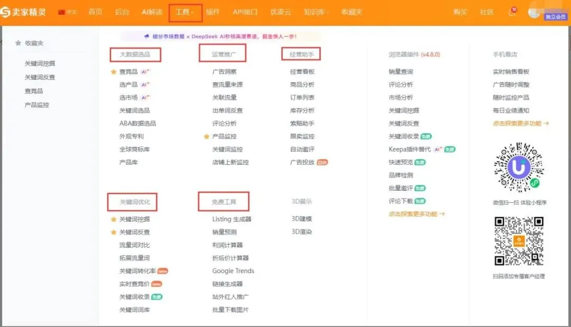Open API接口 in top navigation
Viewport: 571px width, 327px height.
(x=245, y=12)
